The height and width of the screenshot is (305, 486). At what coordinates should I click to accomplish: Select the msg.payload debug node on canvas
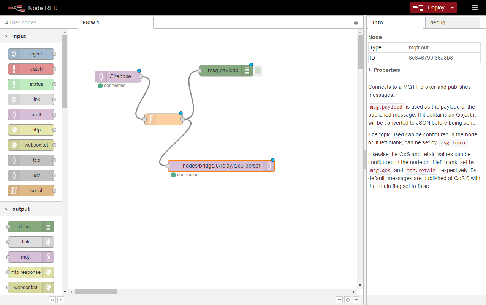click(226, 70)
